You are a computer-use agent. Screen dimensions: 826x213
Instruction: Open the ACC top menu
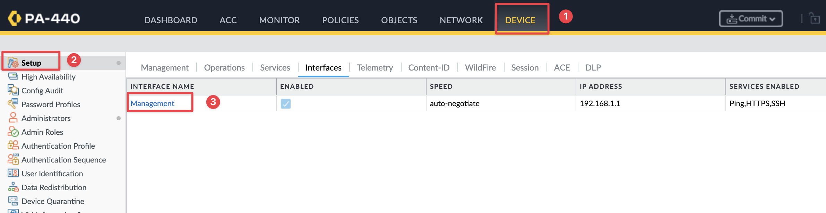[228, 20]
